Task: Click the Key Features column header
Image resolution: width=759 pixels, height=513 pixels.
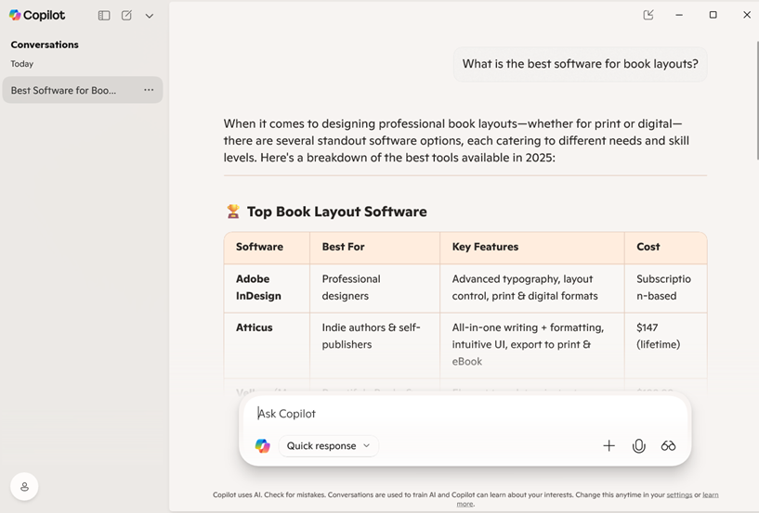Action: pyautogui.click(x=532, y=248)
